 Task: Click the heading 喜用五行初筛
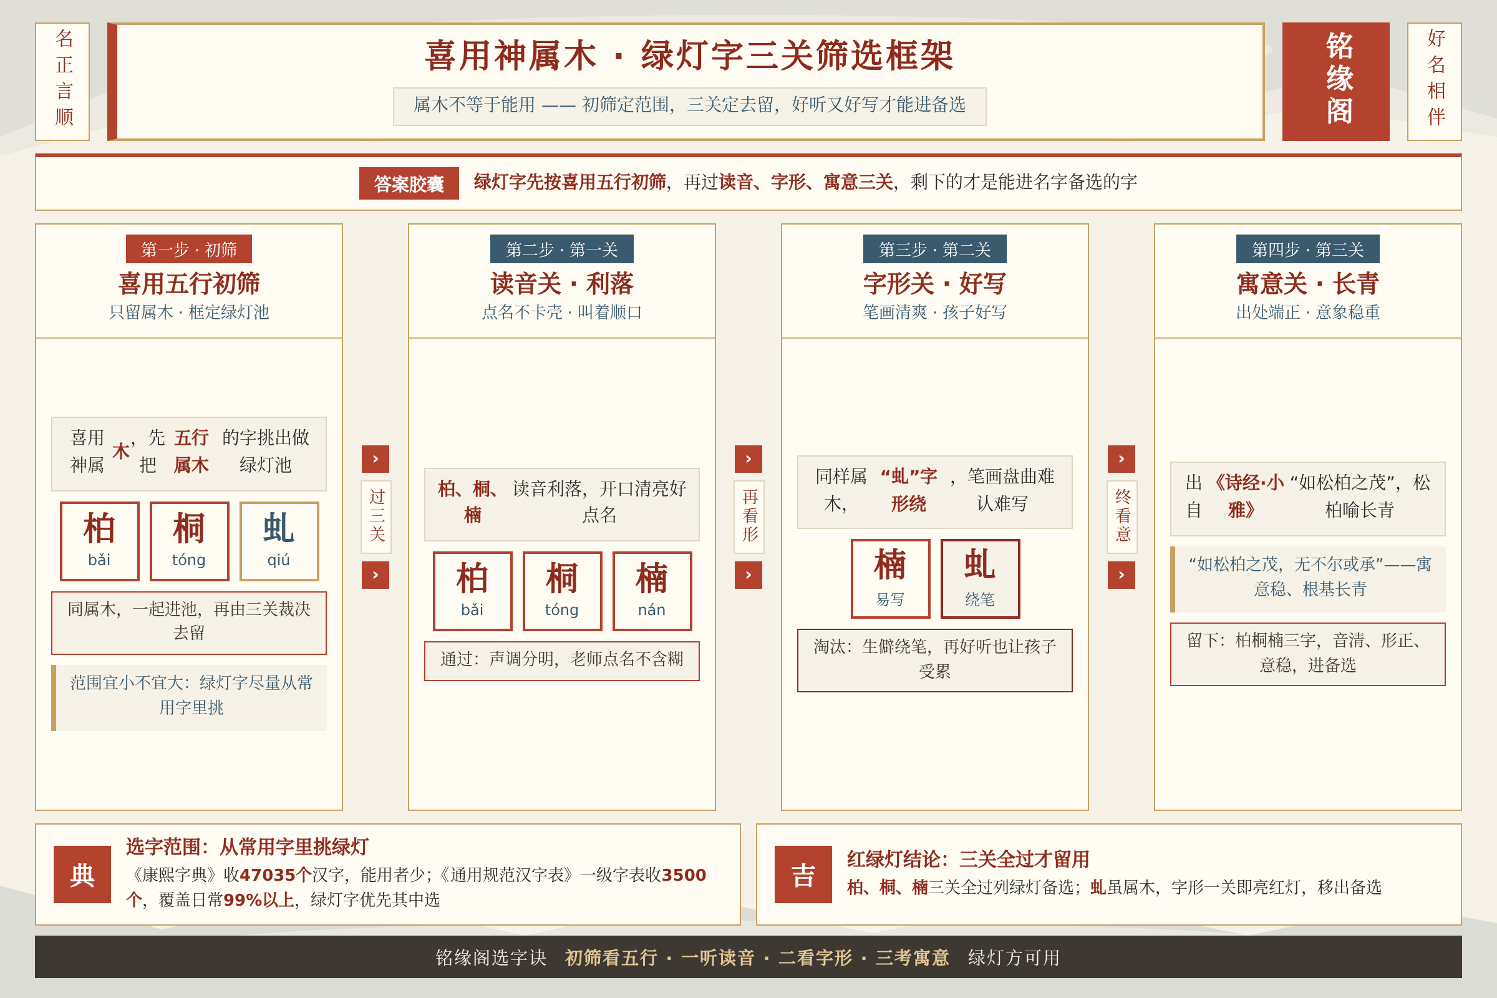[189, 284]
